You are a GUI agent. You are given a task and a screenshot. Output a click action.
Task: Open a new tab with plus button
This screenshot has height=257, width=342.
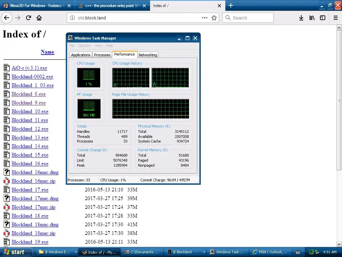[x=230, y=5]
